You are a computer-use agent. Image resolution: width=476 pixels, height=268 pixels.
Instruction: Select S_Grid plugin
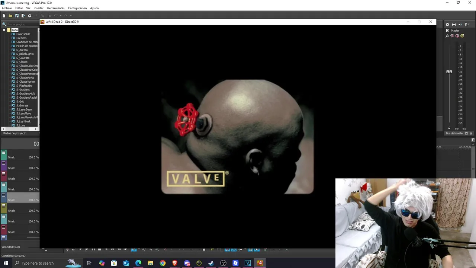(20, 102)
